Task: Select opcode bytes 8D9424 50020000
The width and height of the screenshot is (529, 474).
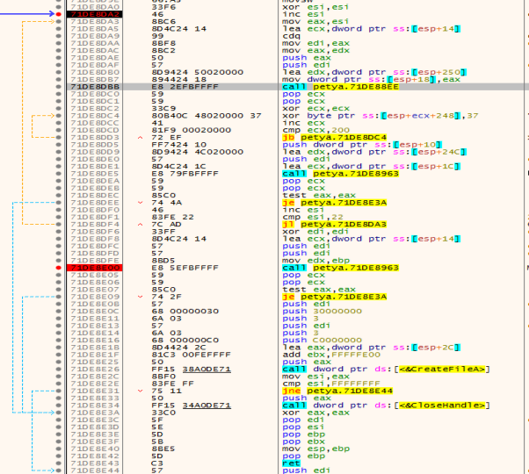Action: pyautogui.click(x=198, y=73)
